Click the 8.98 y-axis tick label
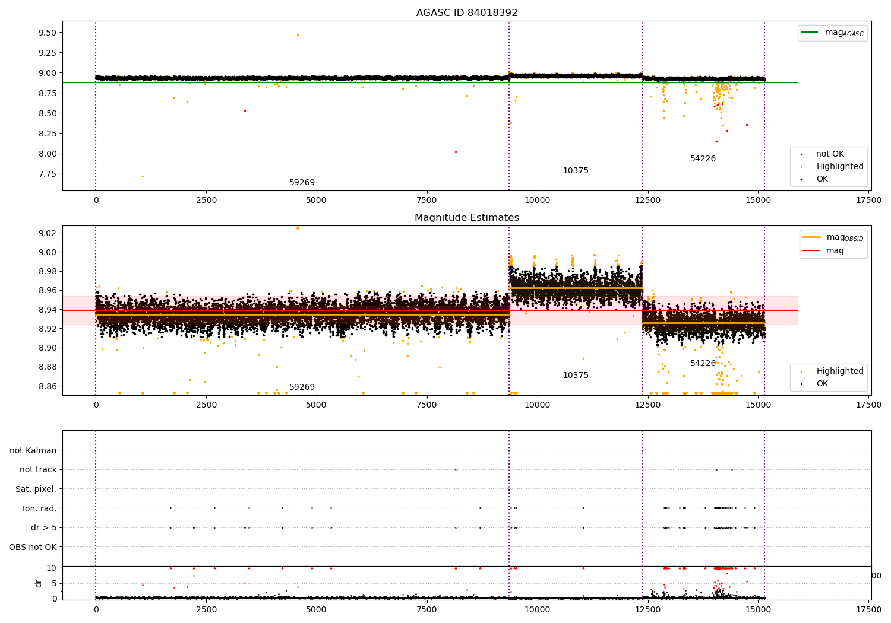Image resolution: width=891 pixels, height=623 pixels. (x=48, y=272)
